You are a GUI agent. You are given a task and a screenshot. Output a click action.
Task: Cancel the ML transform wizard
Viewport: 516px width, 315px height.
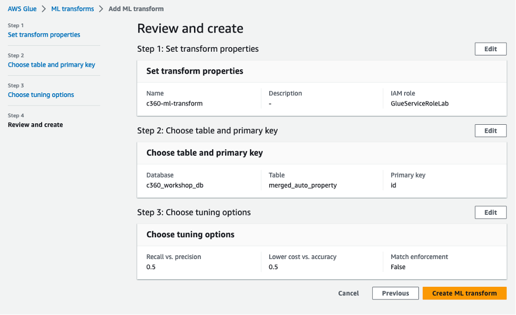click(349, 293)
